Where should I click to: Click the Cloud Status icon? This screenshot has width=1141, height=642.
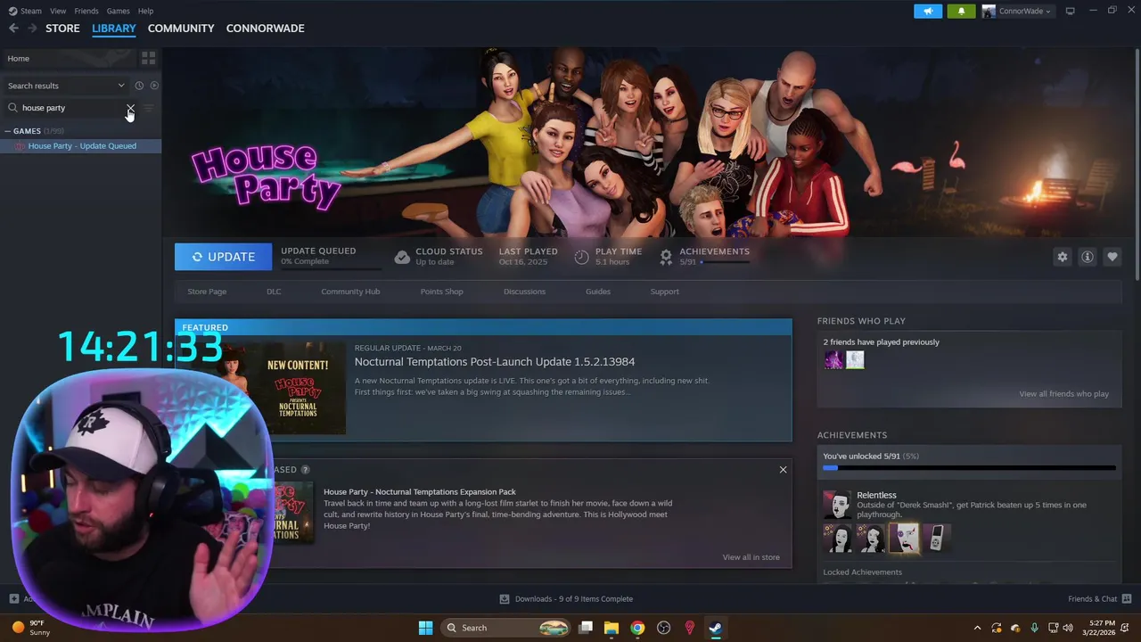[402, 257]
